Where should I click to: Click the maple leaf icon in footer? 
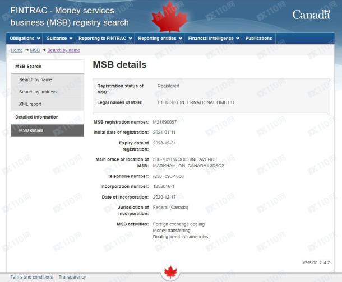point(170,272)
